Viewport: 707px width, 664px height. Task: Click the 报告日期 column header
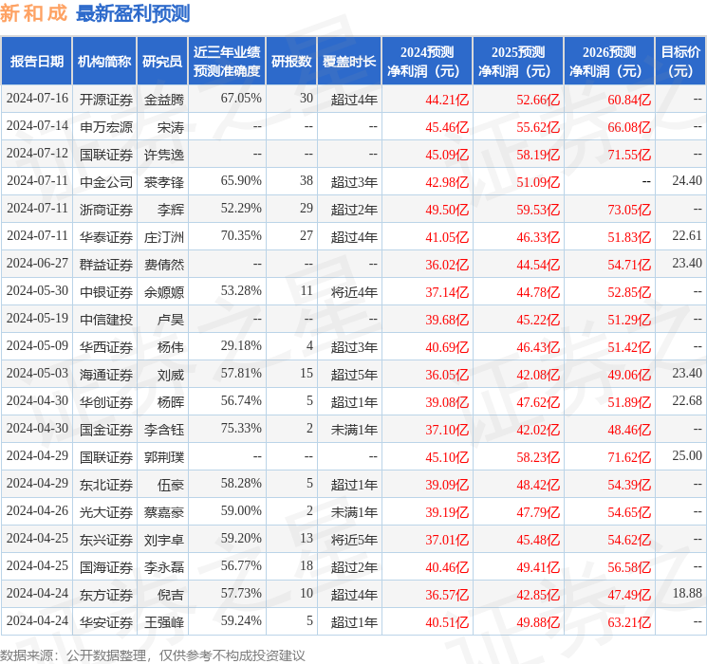pyautogui.click(x=36, y=62)
